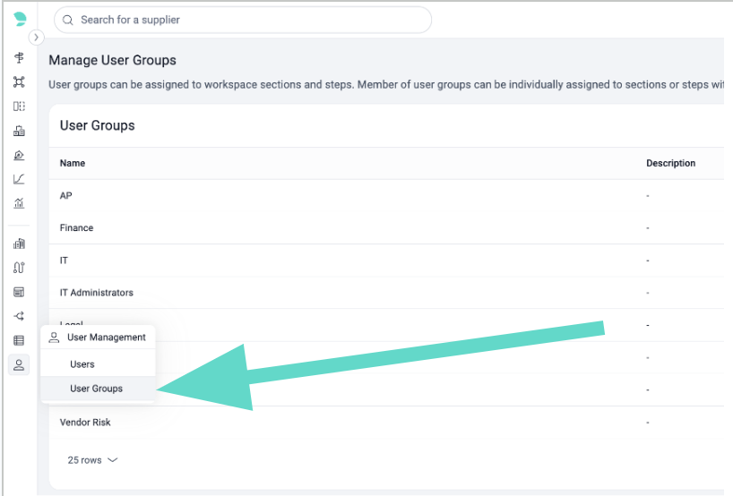This screenshot has height=496, width=733.
Task: Open the 25 rows page-size dropdown
Action: coord(92,460)
